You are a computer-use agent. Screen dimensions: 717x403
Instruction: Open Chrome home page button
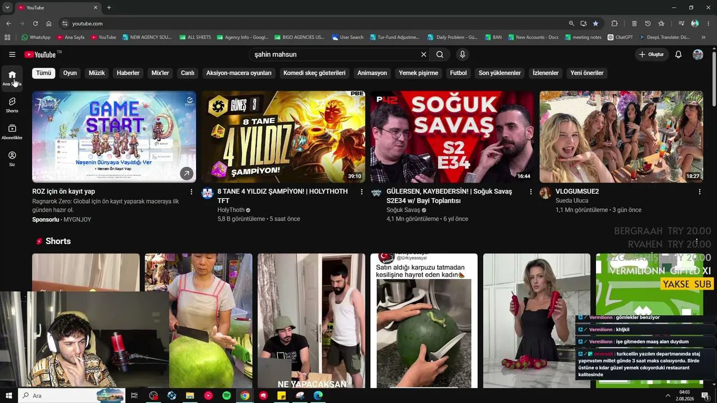click(49, 24)
